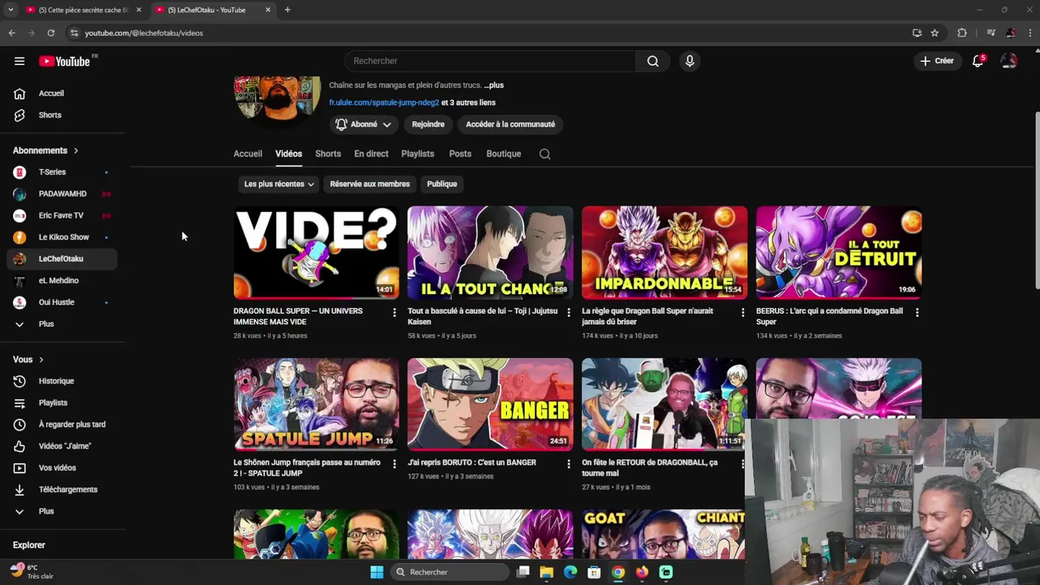The width and height of the screenshot is (1040, 585).
Task: Click Accéder à la communauté
Action: click(x=510, y=124)
